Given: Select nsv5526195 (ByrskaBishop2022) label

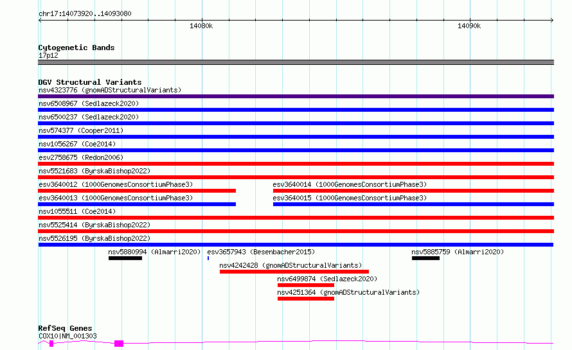Looking at the screenshot, I should pyautogui.click(x=94, y=238).
